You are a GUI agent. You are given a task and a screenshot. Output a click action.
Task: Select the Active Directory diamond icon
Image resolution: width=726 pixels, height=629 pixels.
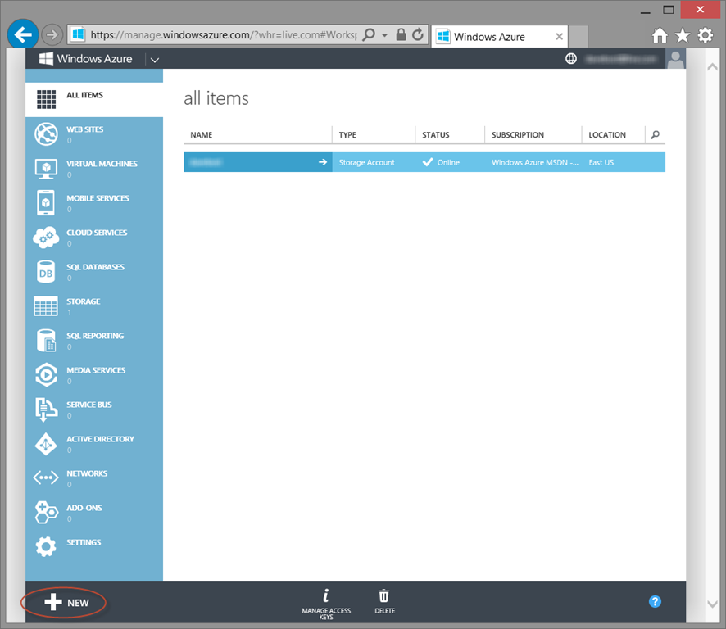click(x=46, y=444)
